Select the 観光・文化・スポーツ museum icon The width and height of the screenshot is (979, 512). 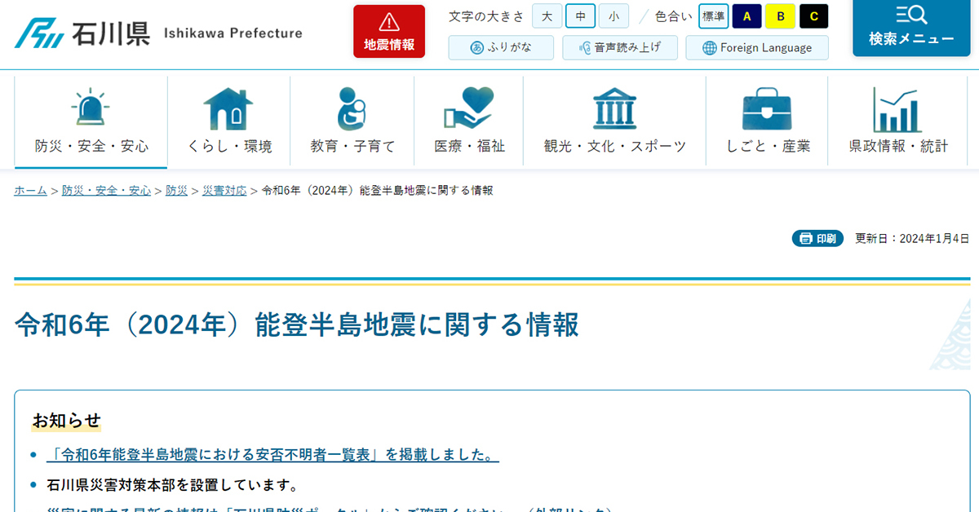[x=614, y=109]
